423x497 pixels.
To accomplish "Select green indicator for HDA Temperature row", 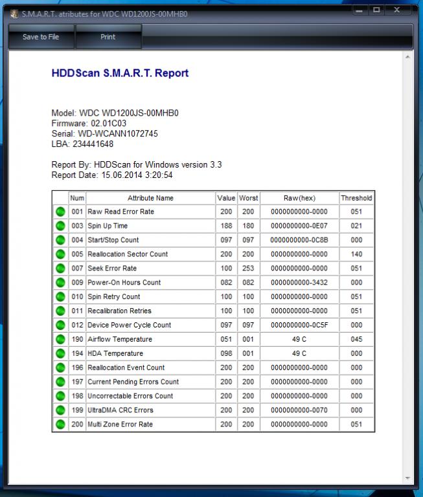I will [60, 353].
